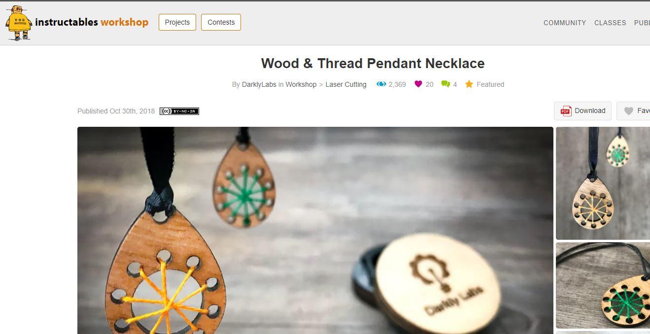Select the first pendant thumbnail on right
Viewport: 650px width, 334px height.
point(603,183)
